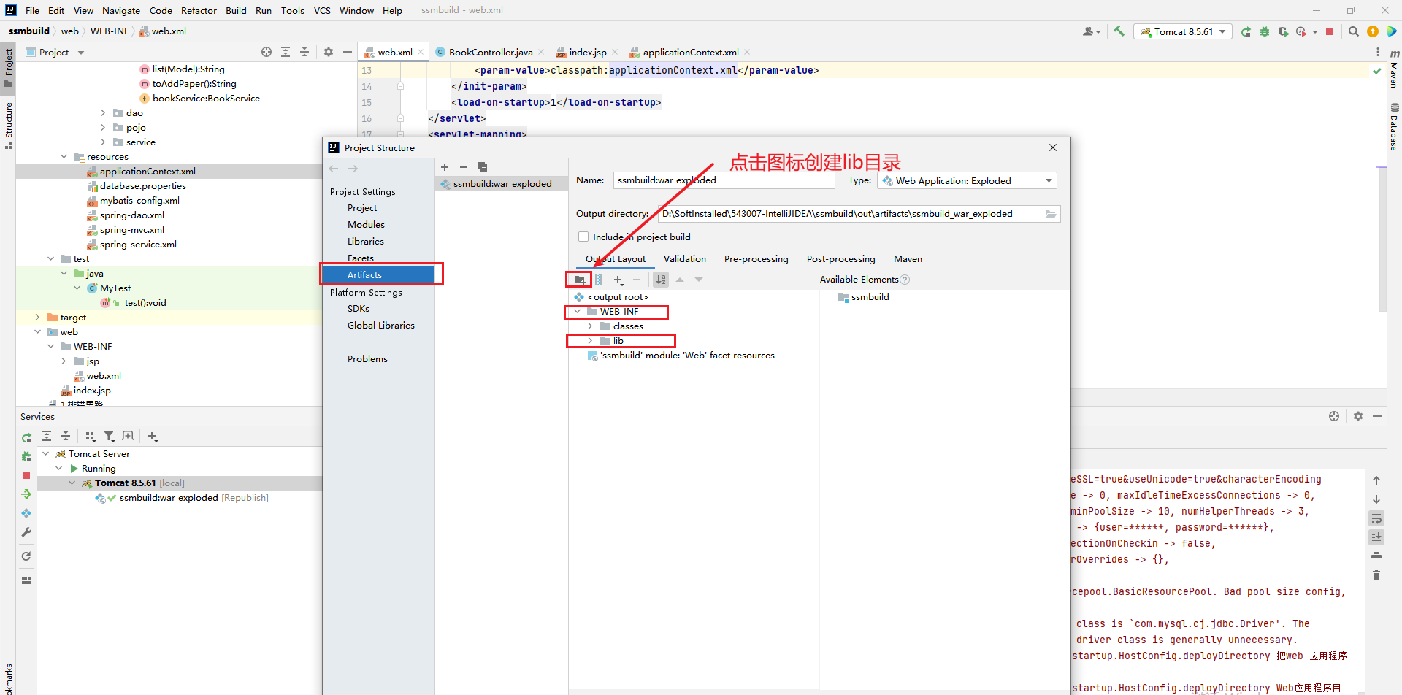The width and height of the screenshot is (1402, 695).
Task: Click the Search Everywhere magnifier icon
Action: (x=1354, y=31)
